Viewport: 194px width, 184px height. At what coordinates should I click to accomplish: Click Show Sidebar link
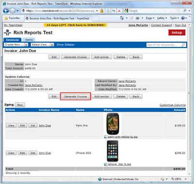pyautogui.click(x=65, y=45)
